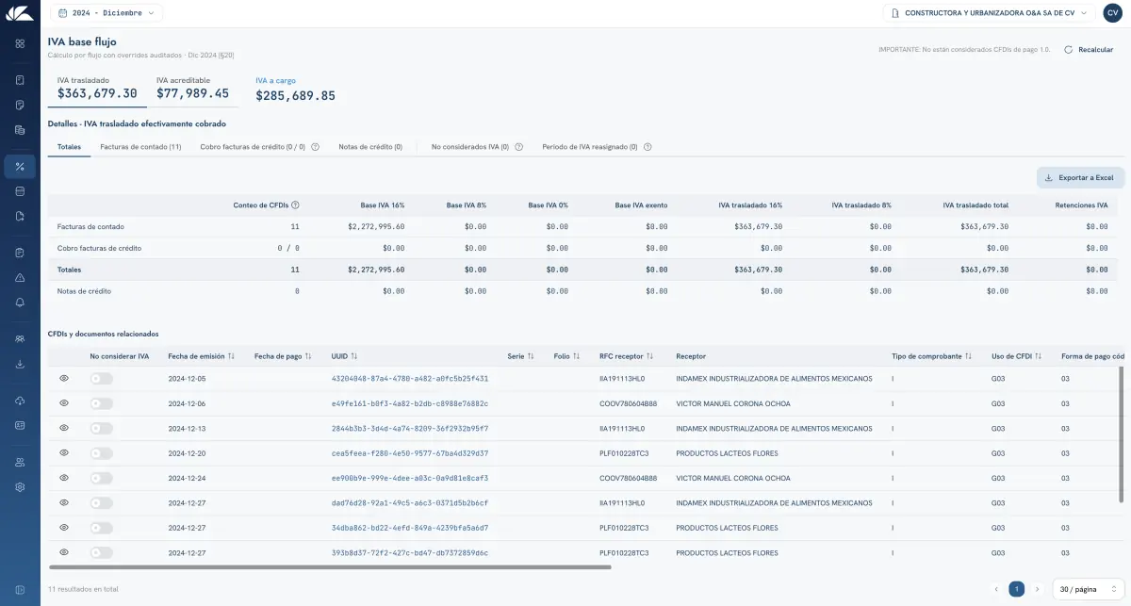Viewport: 1131px width, 606px height.
Task: Select the Totales tab
Action: [69, 147]
